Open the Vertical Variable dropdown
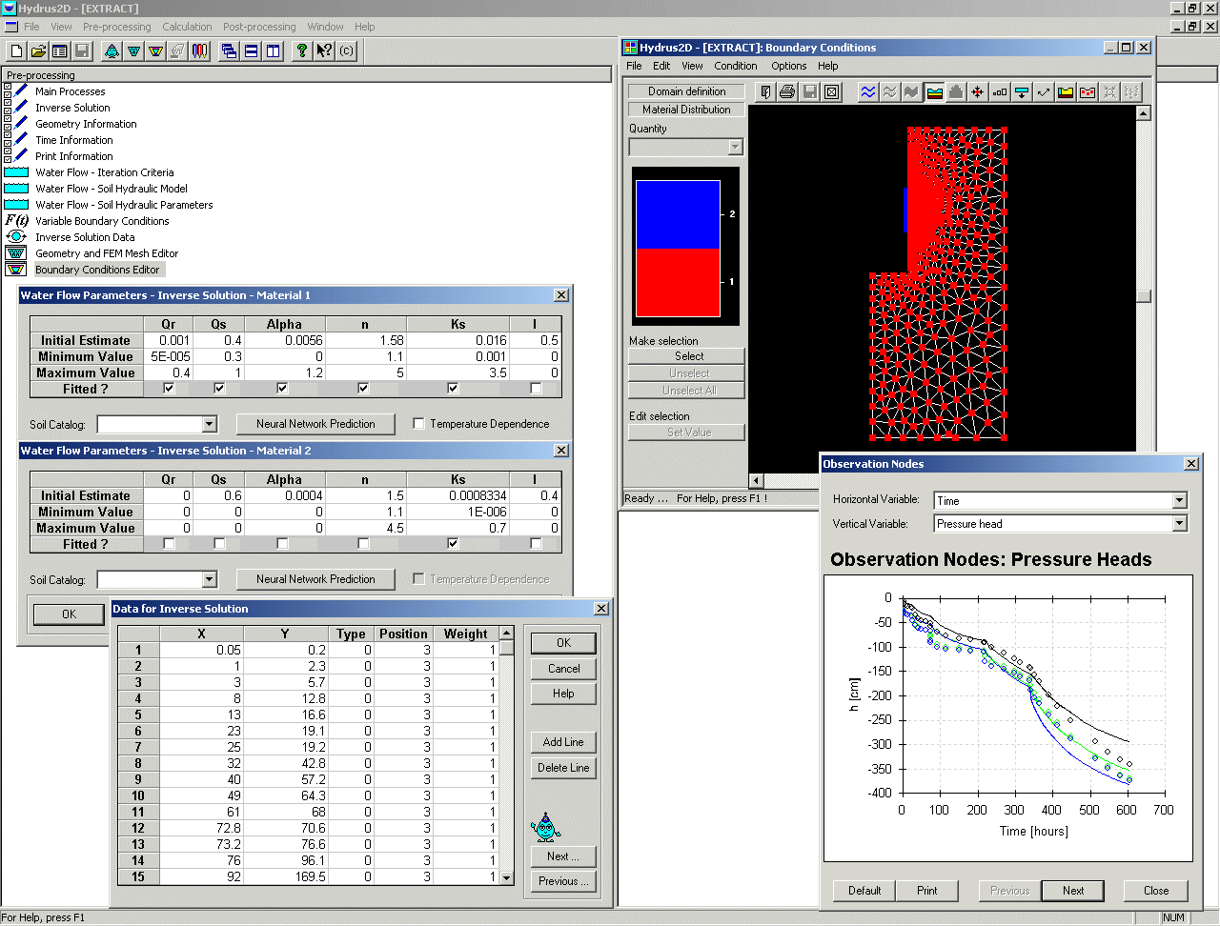 [x=1179, y=524]
